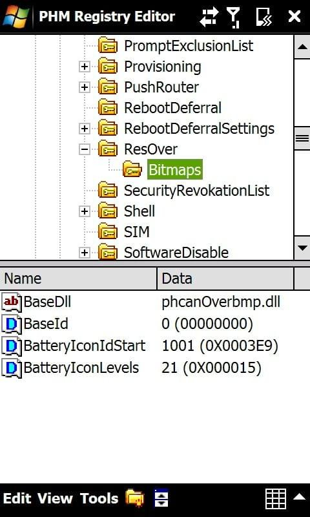Open the on-screen keyboard grid icon
The height and width of the screenshot is (517, 310).
pos(275,499)
